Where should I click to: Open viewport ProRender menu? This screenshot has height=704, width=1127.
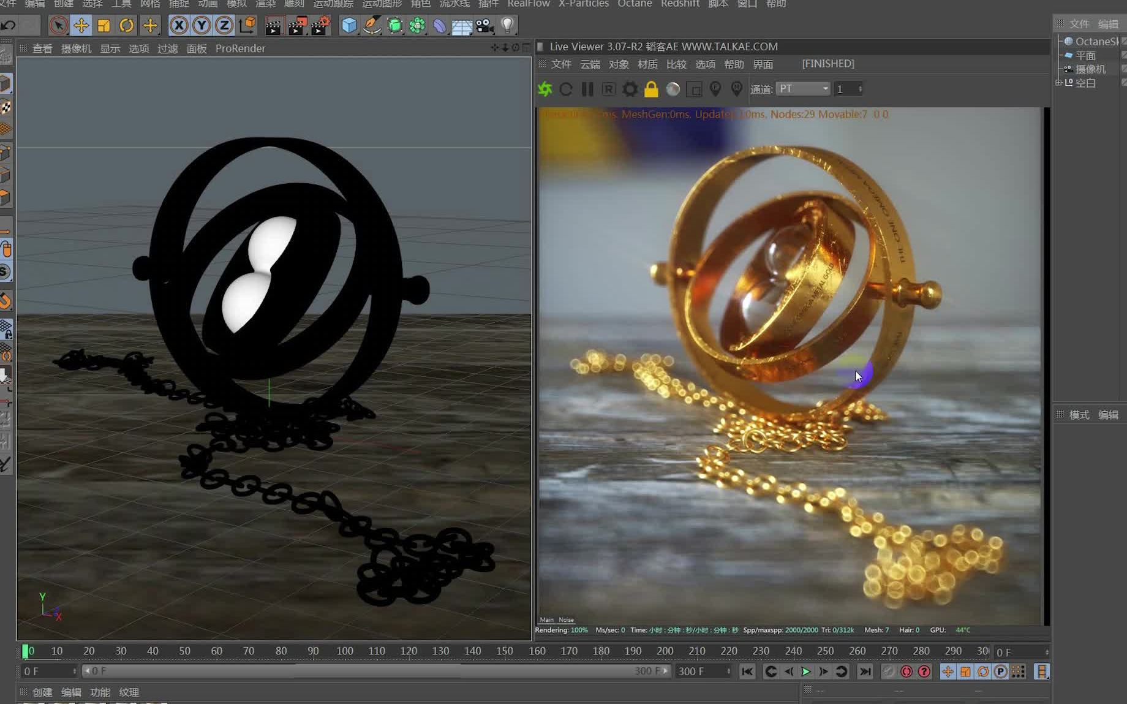[240, 48]
